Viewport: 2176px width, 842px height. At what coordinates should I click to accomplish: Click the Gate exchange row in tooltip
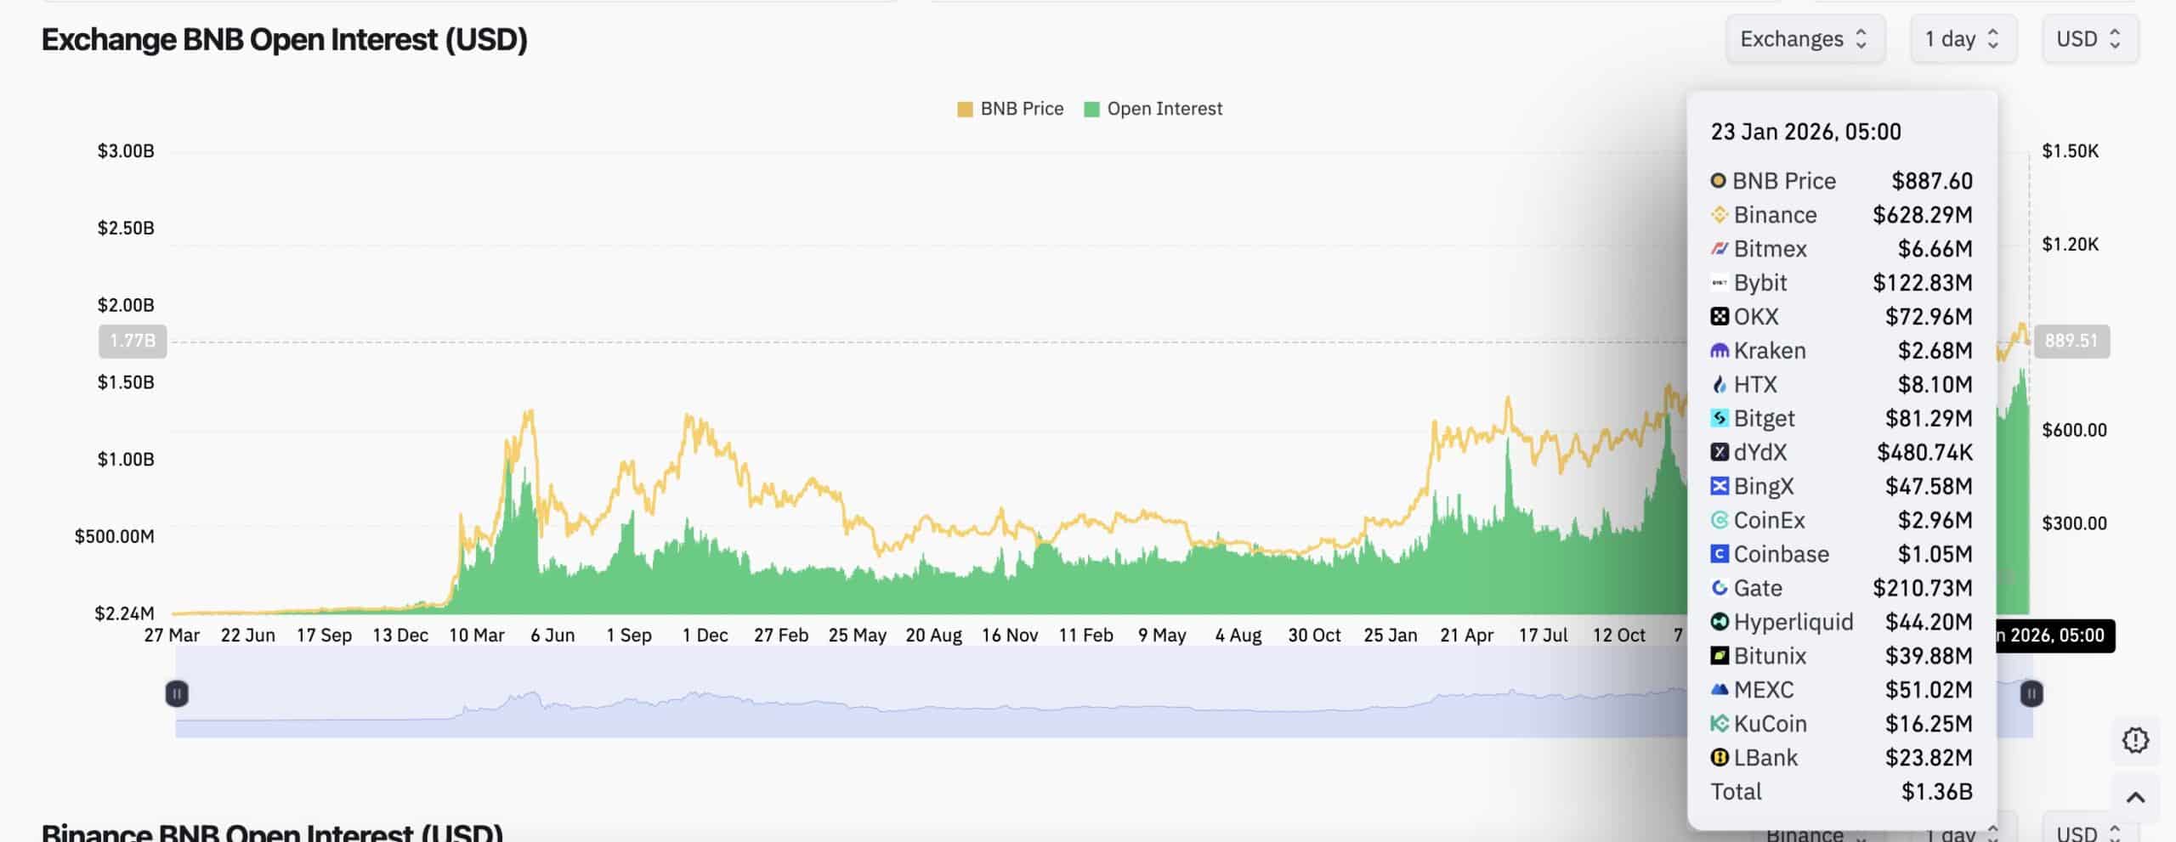coord(1840,588)
